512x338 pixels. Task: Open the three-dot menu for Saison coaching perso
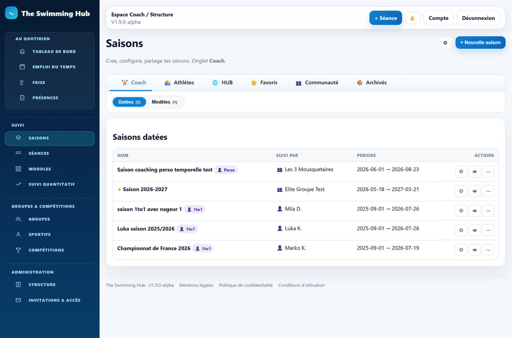coord(488,171)
